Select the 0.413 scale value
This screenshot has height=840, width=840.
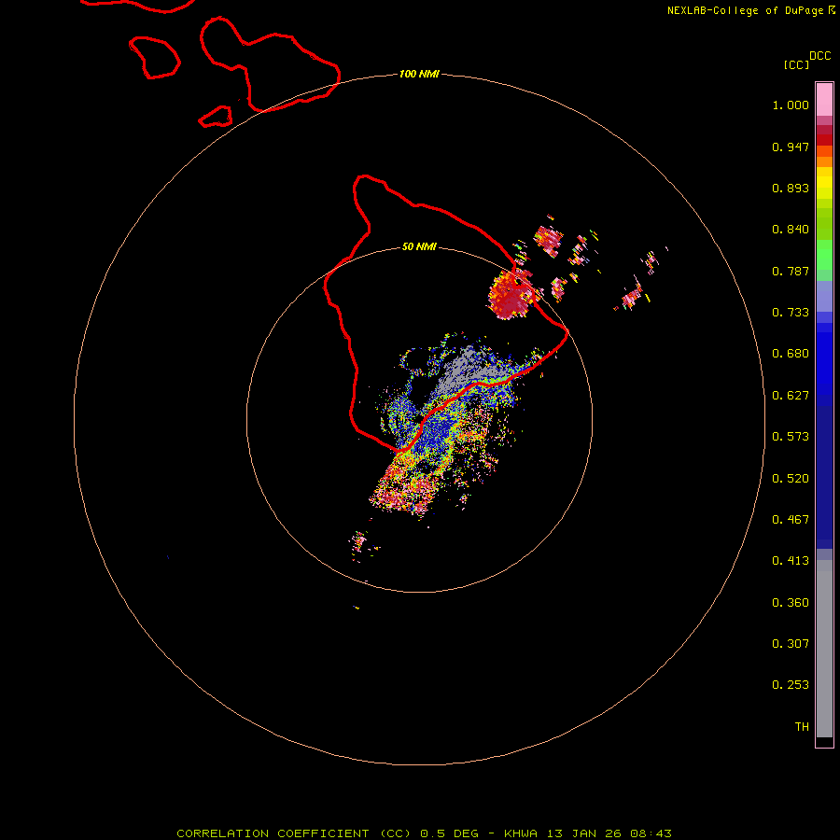[x=791, y=561]
